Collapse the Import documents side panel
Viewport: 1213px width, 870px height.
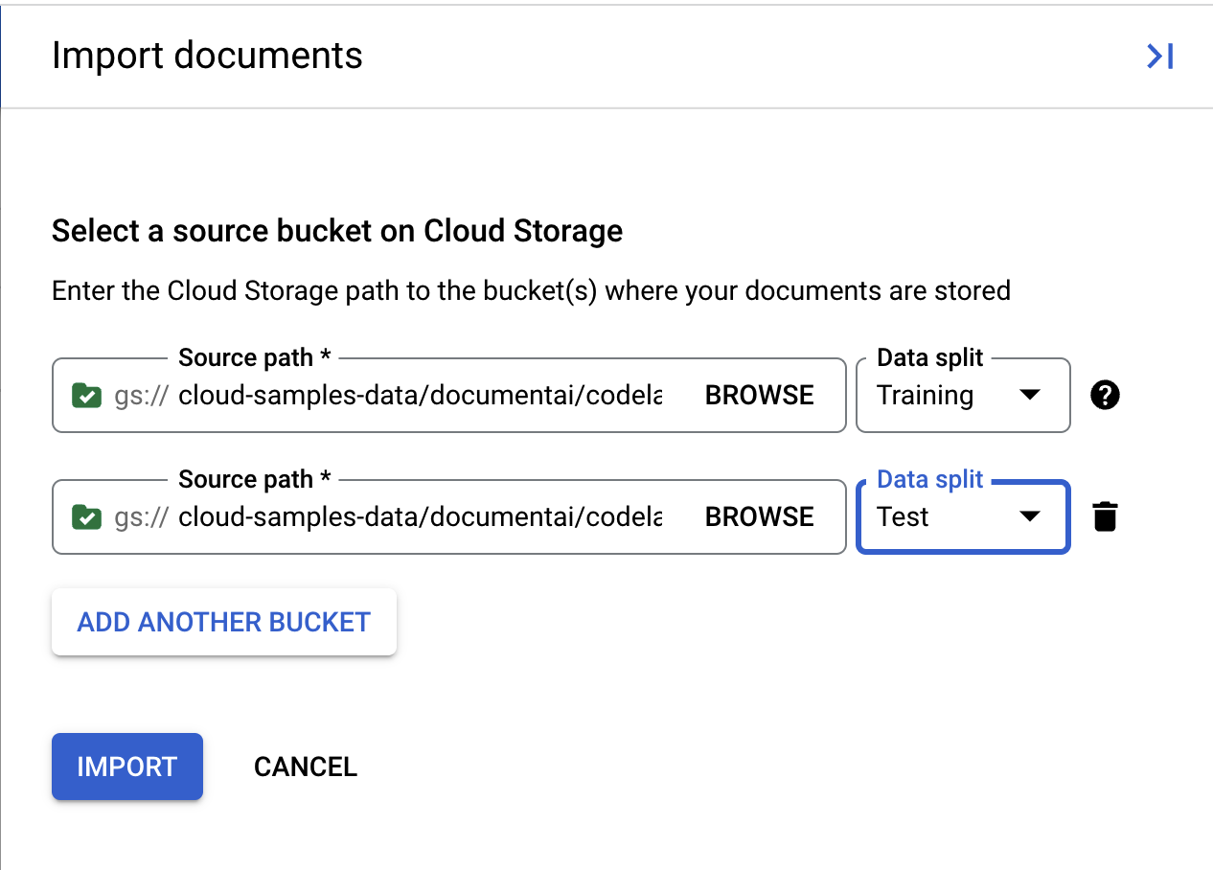point(1159,57)
